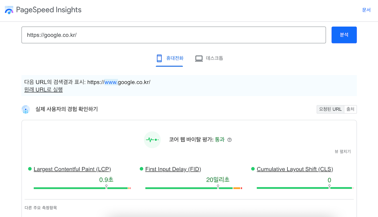Switch to the 휴대전화 tab
The width and height of the screenshot is (378, 217).
coord(169,58)
